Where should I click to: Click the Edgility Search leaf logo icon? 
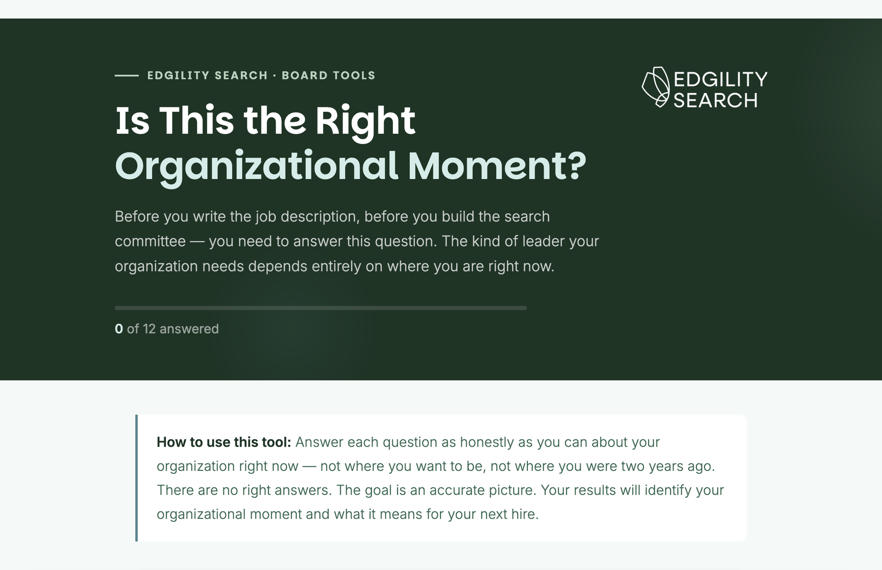656,87
